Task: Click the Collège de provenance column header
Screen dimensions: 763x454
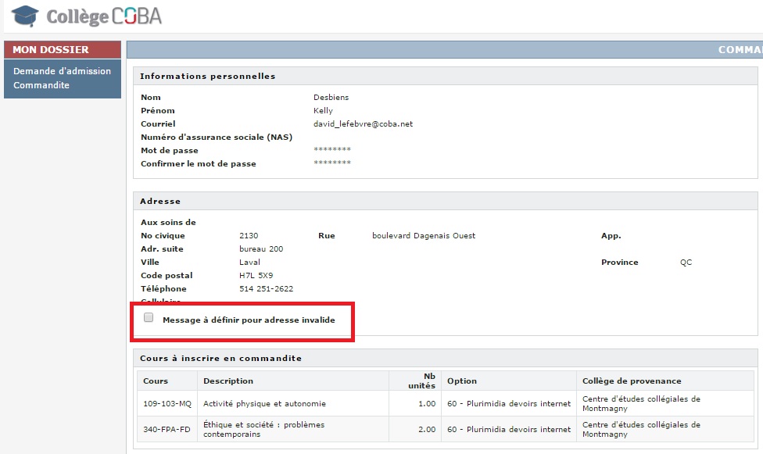Action: (632, 381)
